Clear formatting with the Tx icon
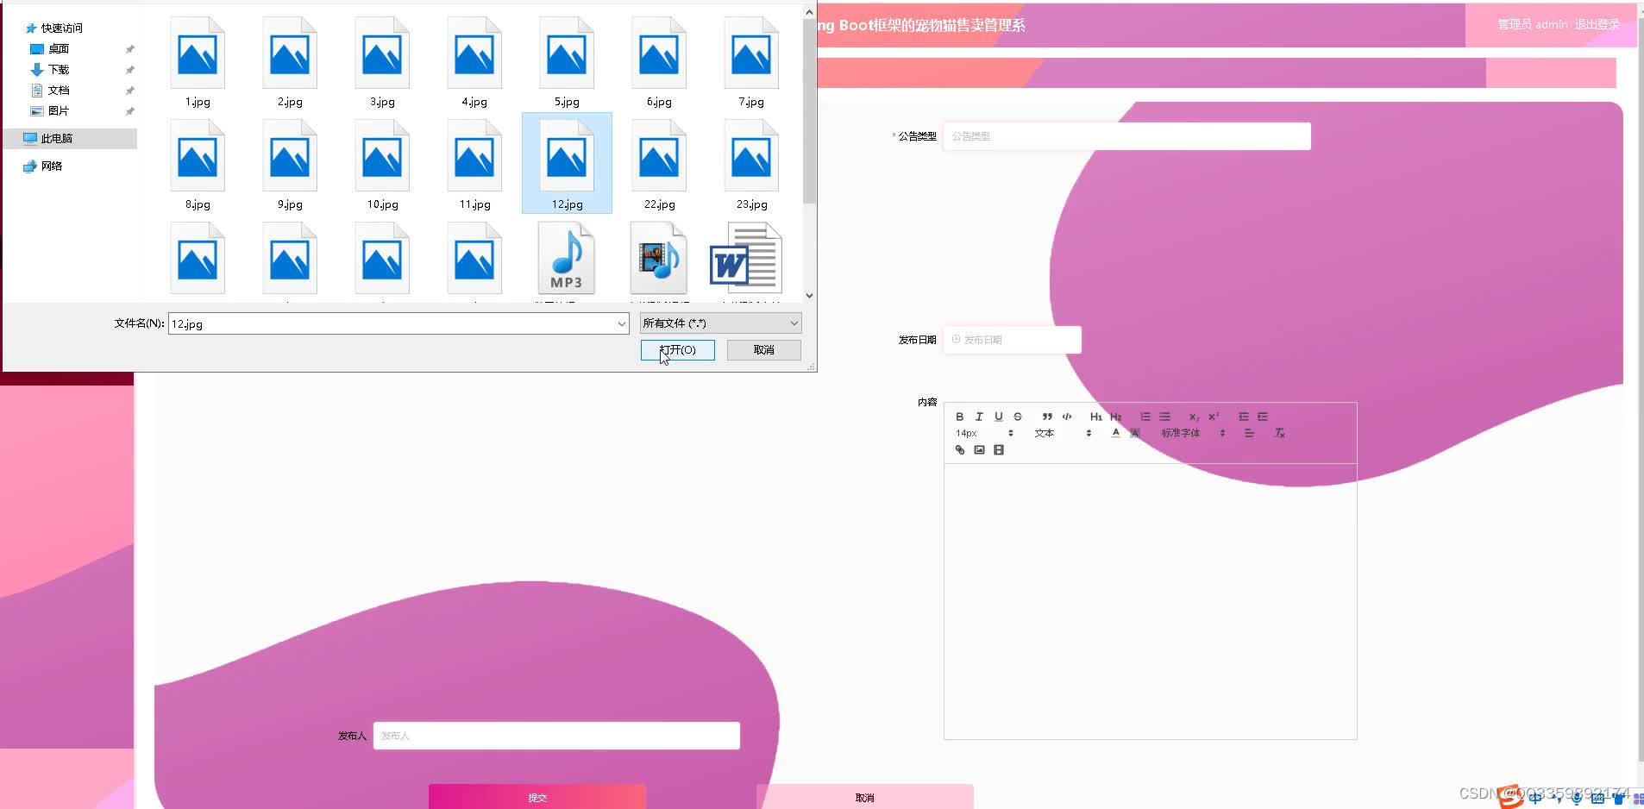Viewport: 1644px width, 809px height. click(x=1280, y=433)
